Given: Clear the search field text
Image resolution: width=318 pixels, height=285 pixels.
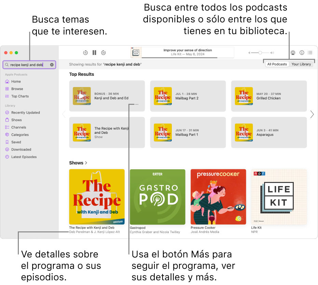Looking at the screenshot, I should tap(52, 65).
